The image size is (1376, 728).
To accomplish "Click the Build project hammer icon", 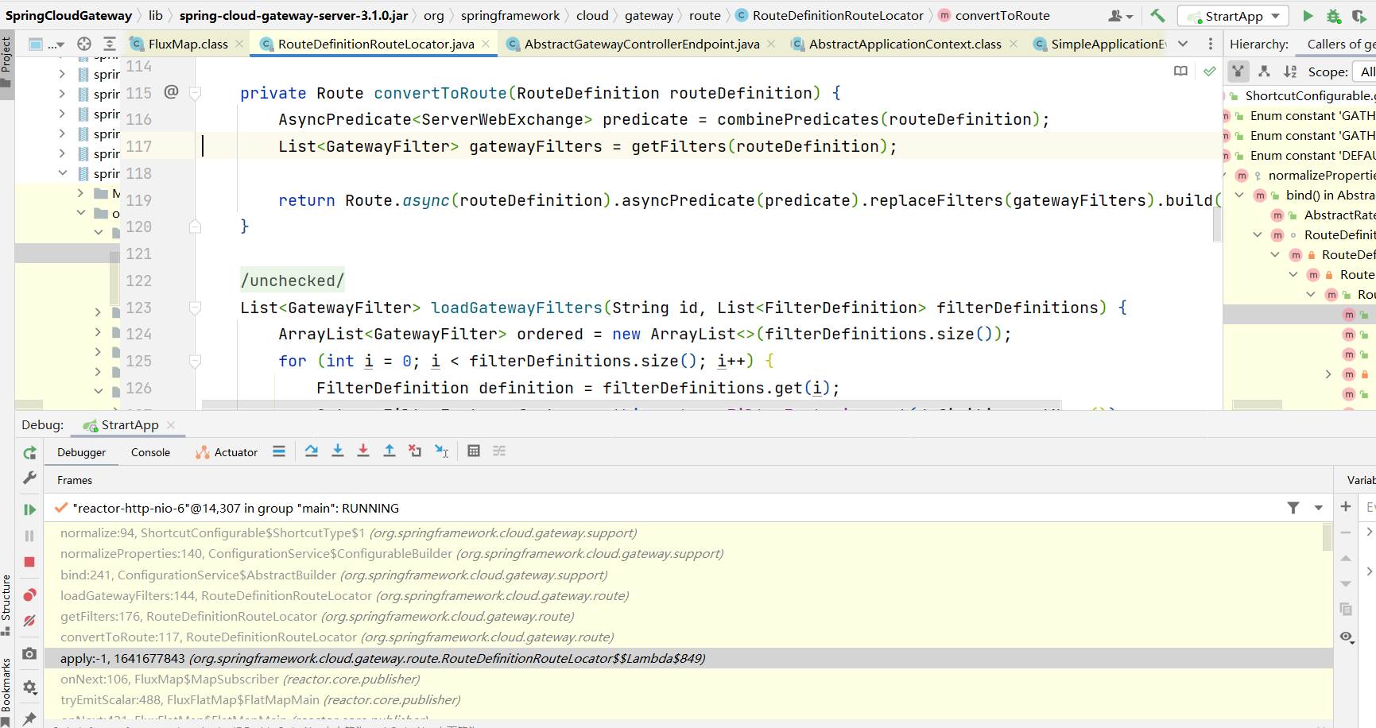I will [1157, 16].
